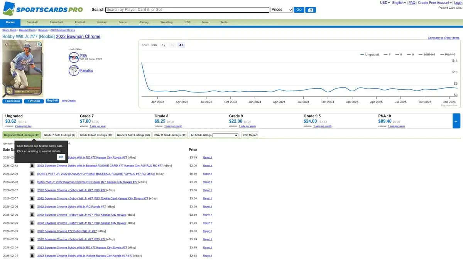
Task: Click lock icon beside the $3.49 listing
Action: pos(32,248)
